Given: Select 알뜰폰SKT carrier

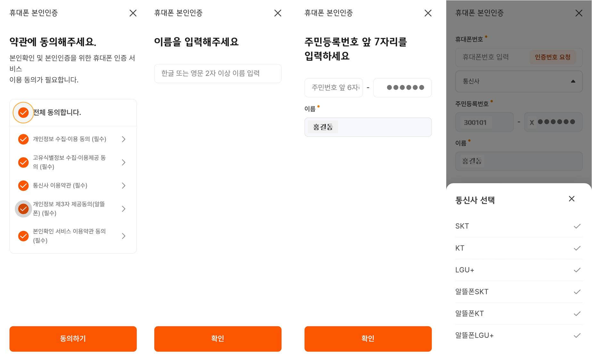Looking at the screenshot, I should [x=519, y=292].
